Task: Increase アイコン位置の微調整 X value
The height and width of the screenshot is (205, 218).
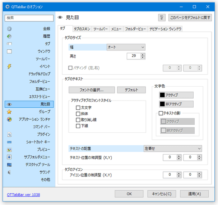Action: click(x=179, y=174)
